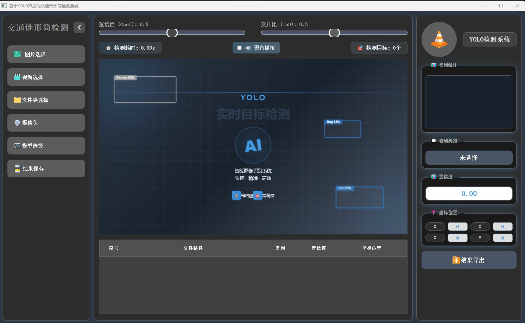Click the 序号 column header
Viewport: 525px width, 323px height.
pyautogui.click(x=114, y=248)
